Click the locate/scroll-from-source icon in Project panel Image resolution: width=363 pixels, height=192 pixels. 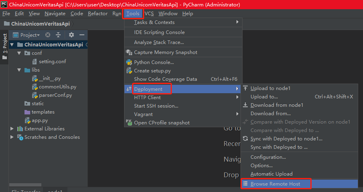tap(48, 35)
